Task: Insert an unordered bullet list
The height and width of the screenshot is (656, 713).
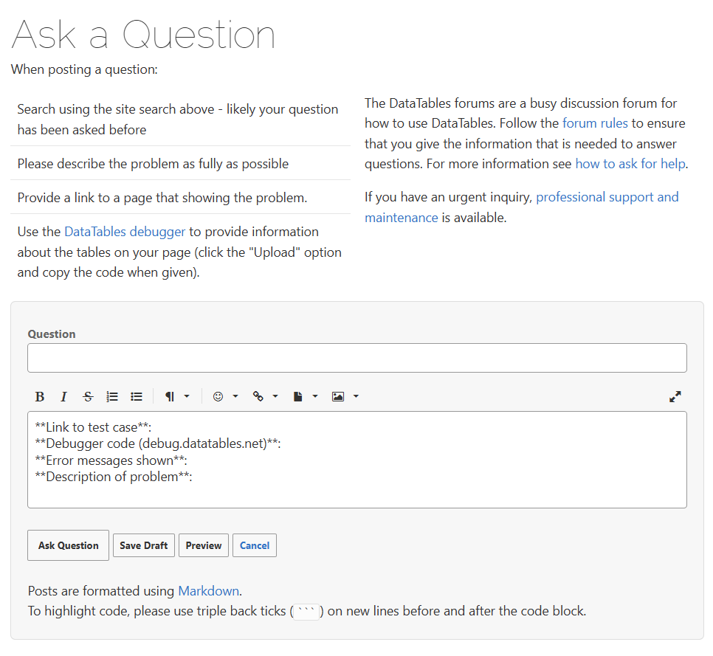Action: [x=137, y=397]
